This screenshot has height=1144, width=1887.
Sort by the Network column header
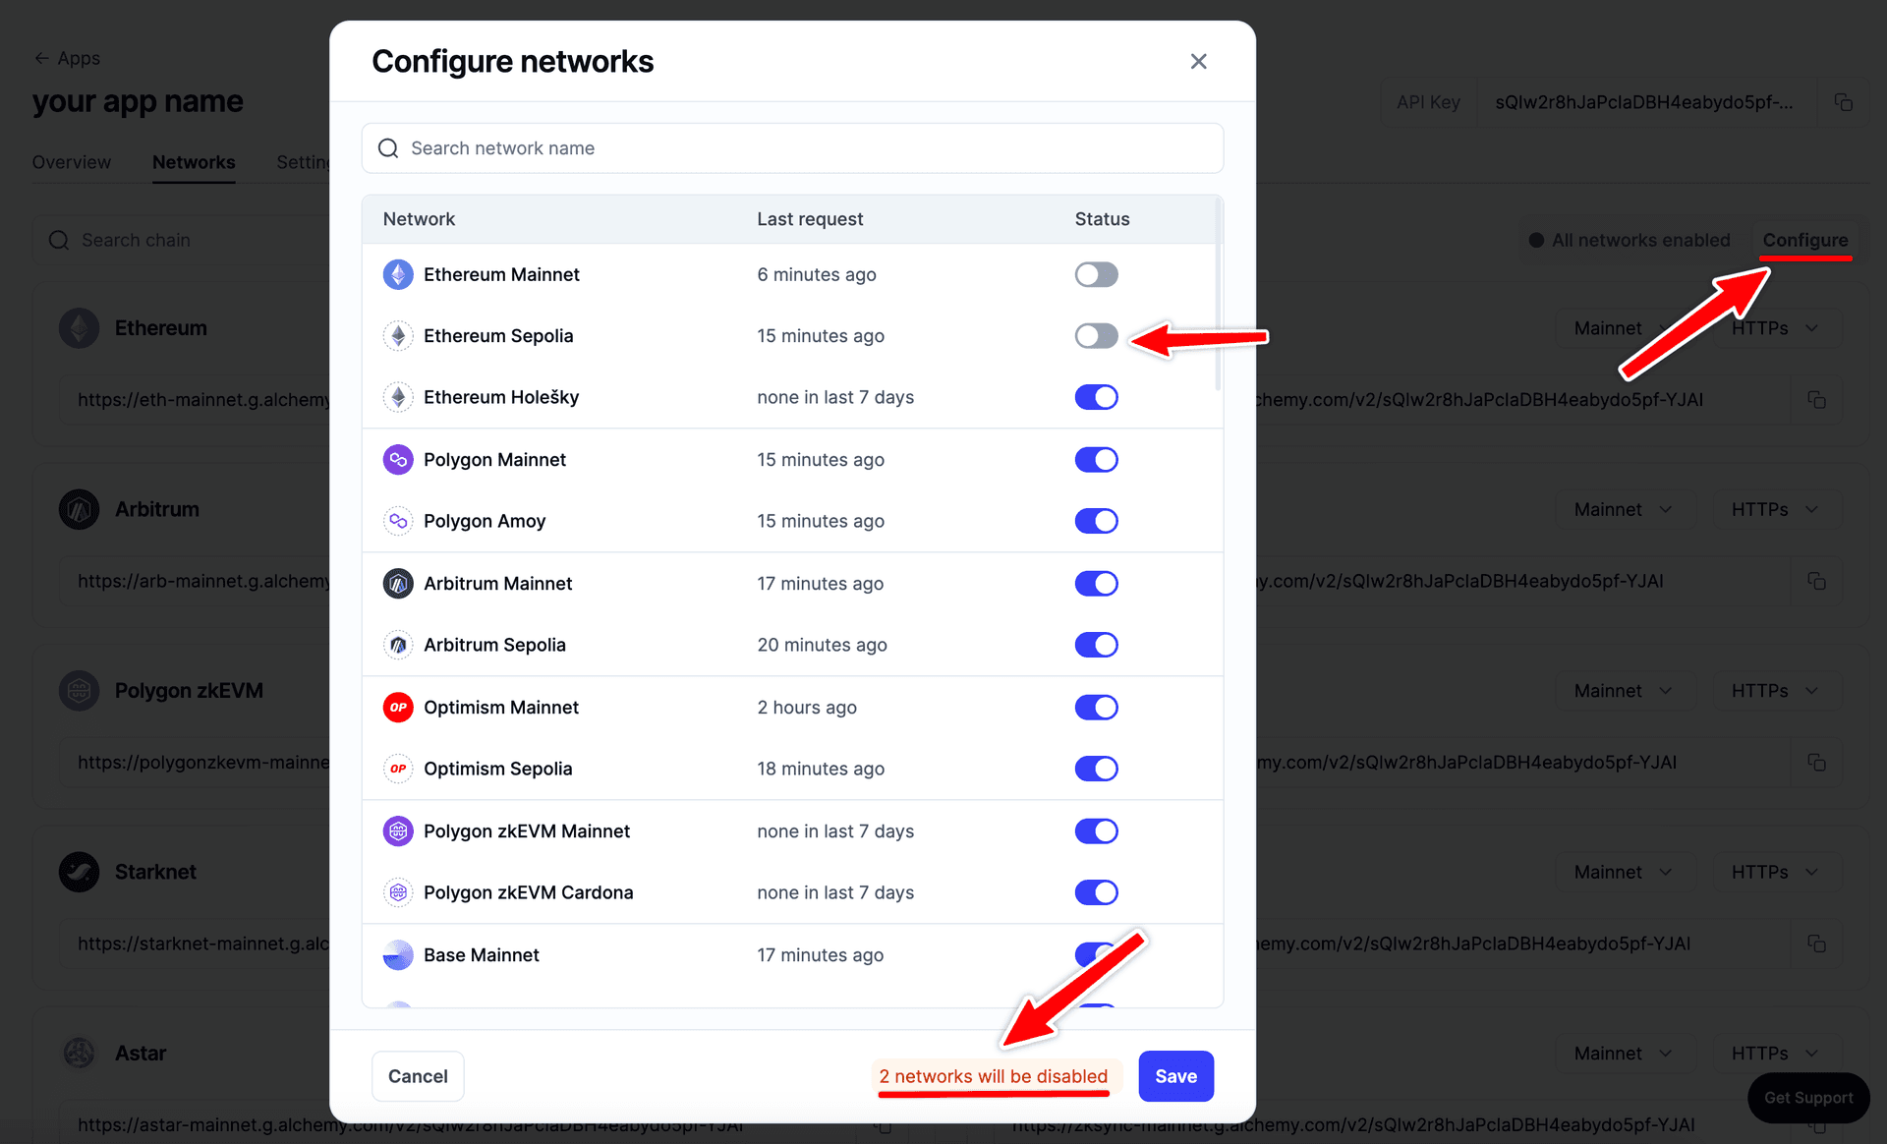[419, 219]
